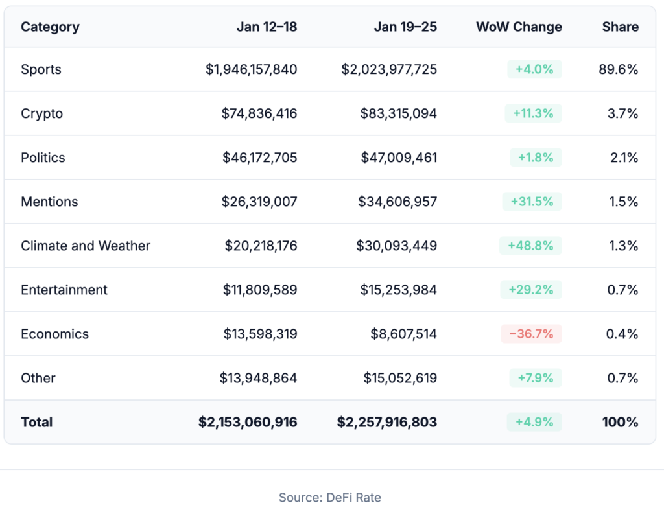Click the Sports +4.0% change badge
Image resolution: width=664 pixels, height=514 pixels.
(x=534, y=69)
